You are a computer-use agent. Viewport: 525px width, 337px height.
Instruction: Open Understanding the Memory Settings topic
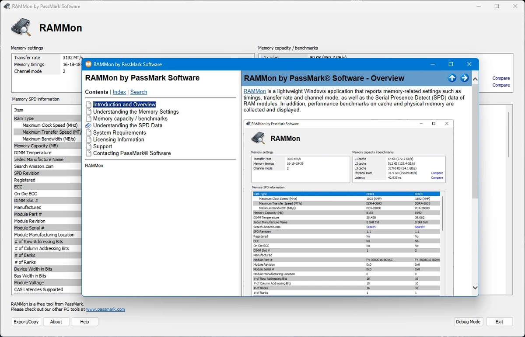136,111
